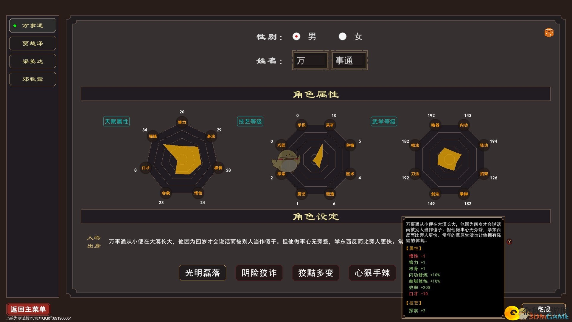Image resolution: width=572 pixels, height=322 pixels.
Task: Switch to character 万事通 in sidebar
Action: tap(33, 26)
